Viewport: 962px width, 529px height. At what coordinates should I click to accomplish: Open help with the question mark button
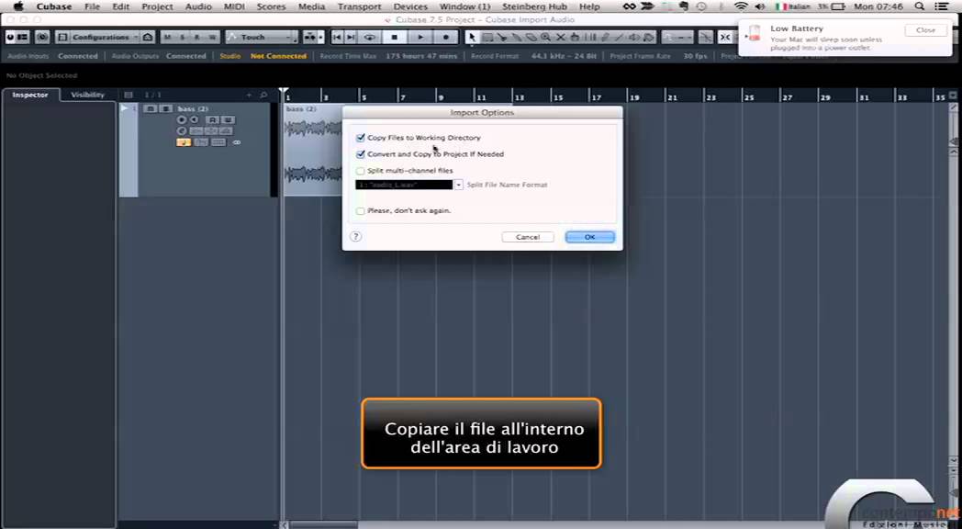355,236
